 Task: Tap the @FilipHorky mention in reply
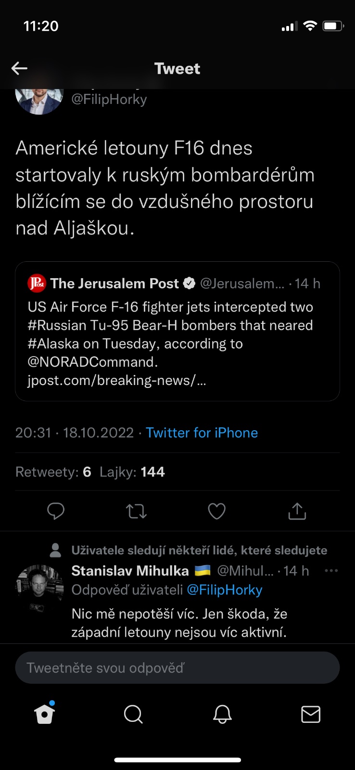tap(225, 590)
